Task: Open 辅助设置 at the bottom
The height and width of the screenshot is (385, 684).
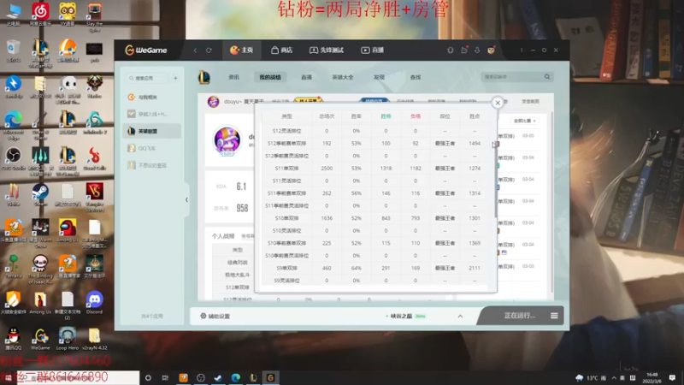Action: [215, 316]
